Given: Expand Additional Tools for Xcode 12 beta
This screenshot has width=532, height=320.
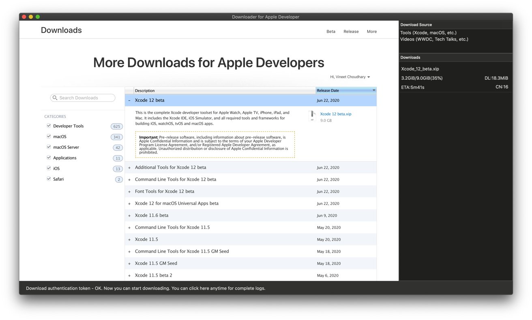Looking at the screenshot, I should [129, 168].
